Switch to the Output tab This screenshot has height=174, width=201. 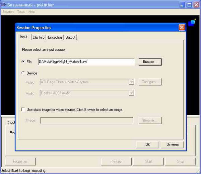pyautogui.click(x=70, y=37)
